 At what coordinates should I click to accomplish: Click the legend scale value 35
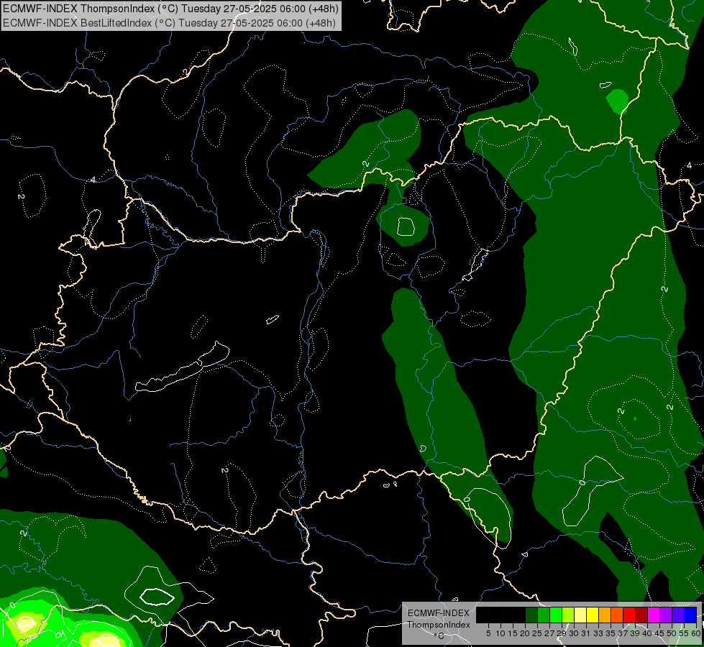click(611, 633)
